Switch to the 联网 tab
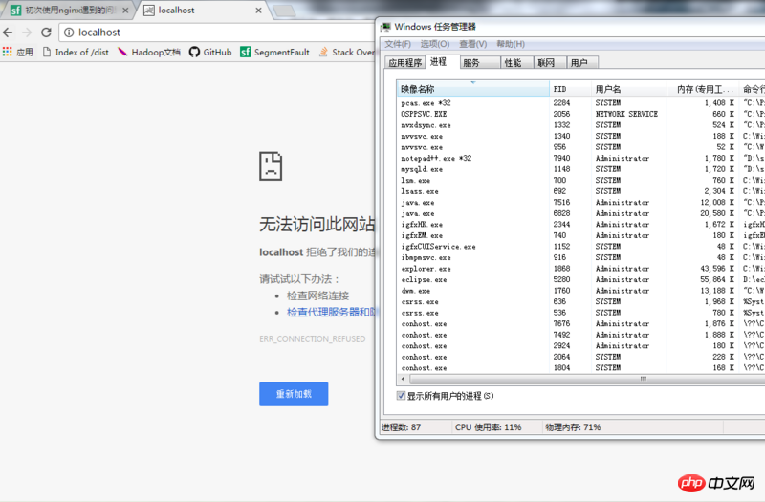 tap(550, 62)
